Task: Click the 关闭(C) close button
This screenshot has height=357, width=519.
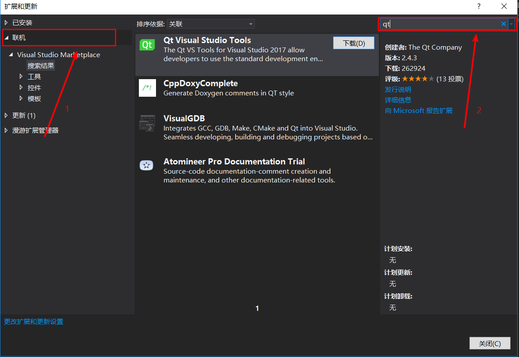Action: 490,343
